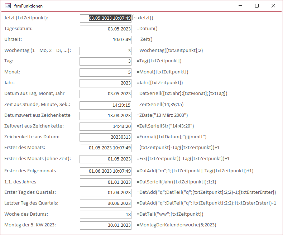Focus the Erster des Folgemonats field
Viewport: 283px width, 235px height.
(106, 172)
